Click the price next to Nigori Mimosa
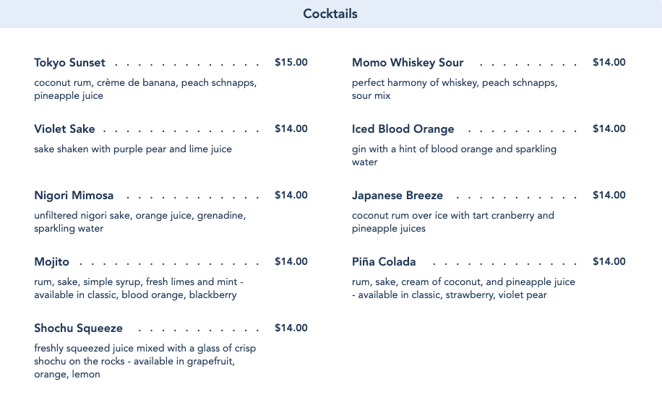 291,196
